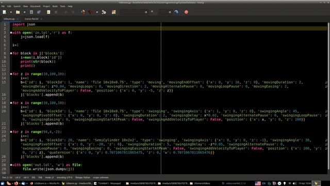Click the toolbar search text field
This screenshot has width=330, height=186.
pyautogui.click(x=134, y=12)
